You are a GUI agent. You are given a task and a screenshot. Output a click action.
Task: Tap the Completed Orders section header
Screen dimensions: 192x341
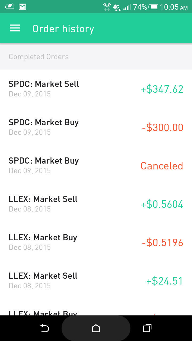click(x=39, y=57)
